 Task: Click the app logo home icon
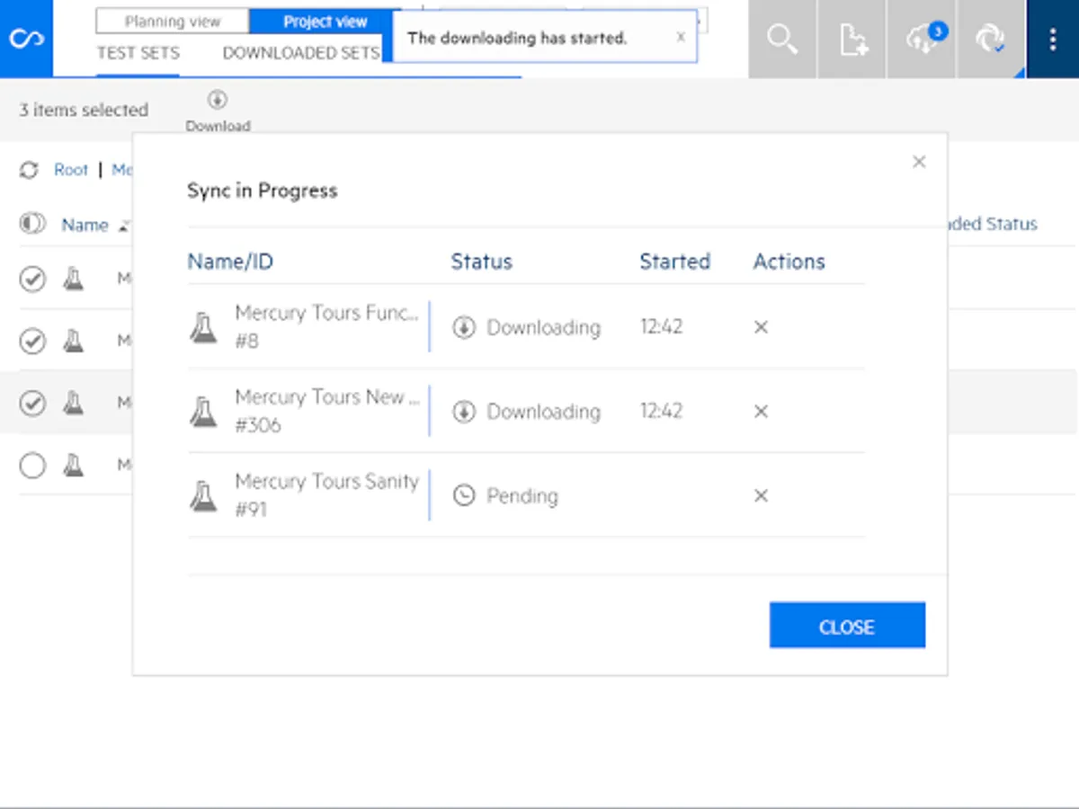click(x=26, y=39)
